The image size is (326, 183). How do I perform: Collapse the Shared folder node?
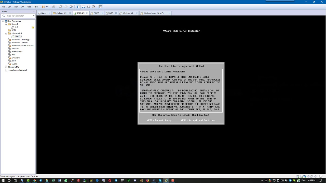coord(6,24)
